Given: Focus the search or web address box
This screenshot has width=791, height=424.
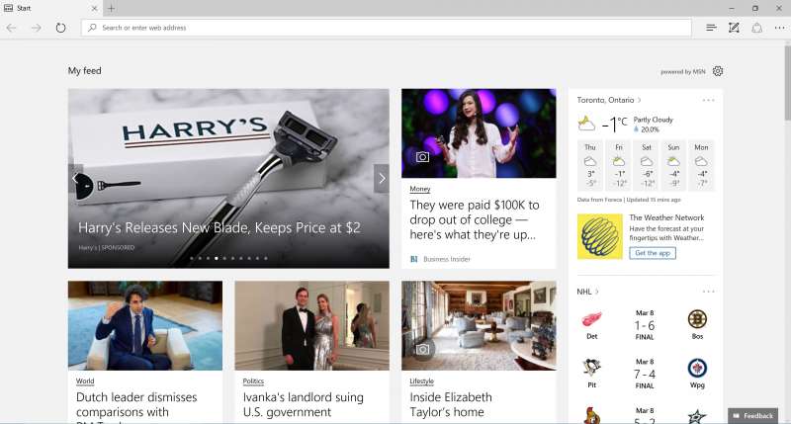Looking at the screenshot, I should (x=386, y=28).
